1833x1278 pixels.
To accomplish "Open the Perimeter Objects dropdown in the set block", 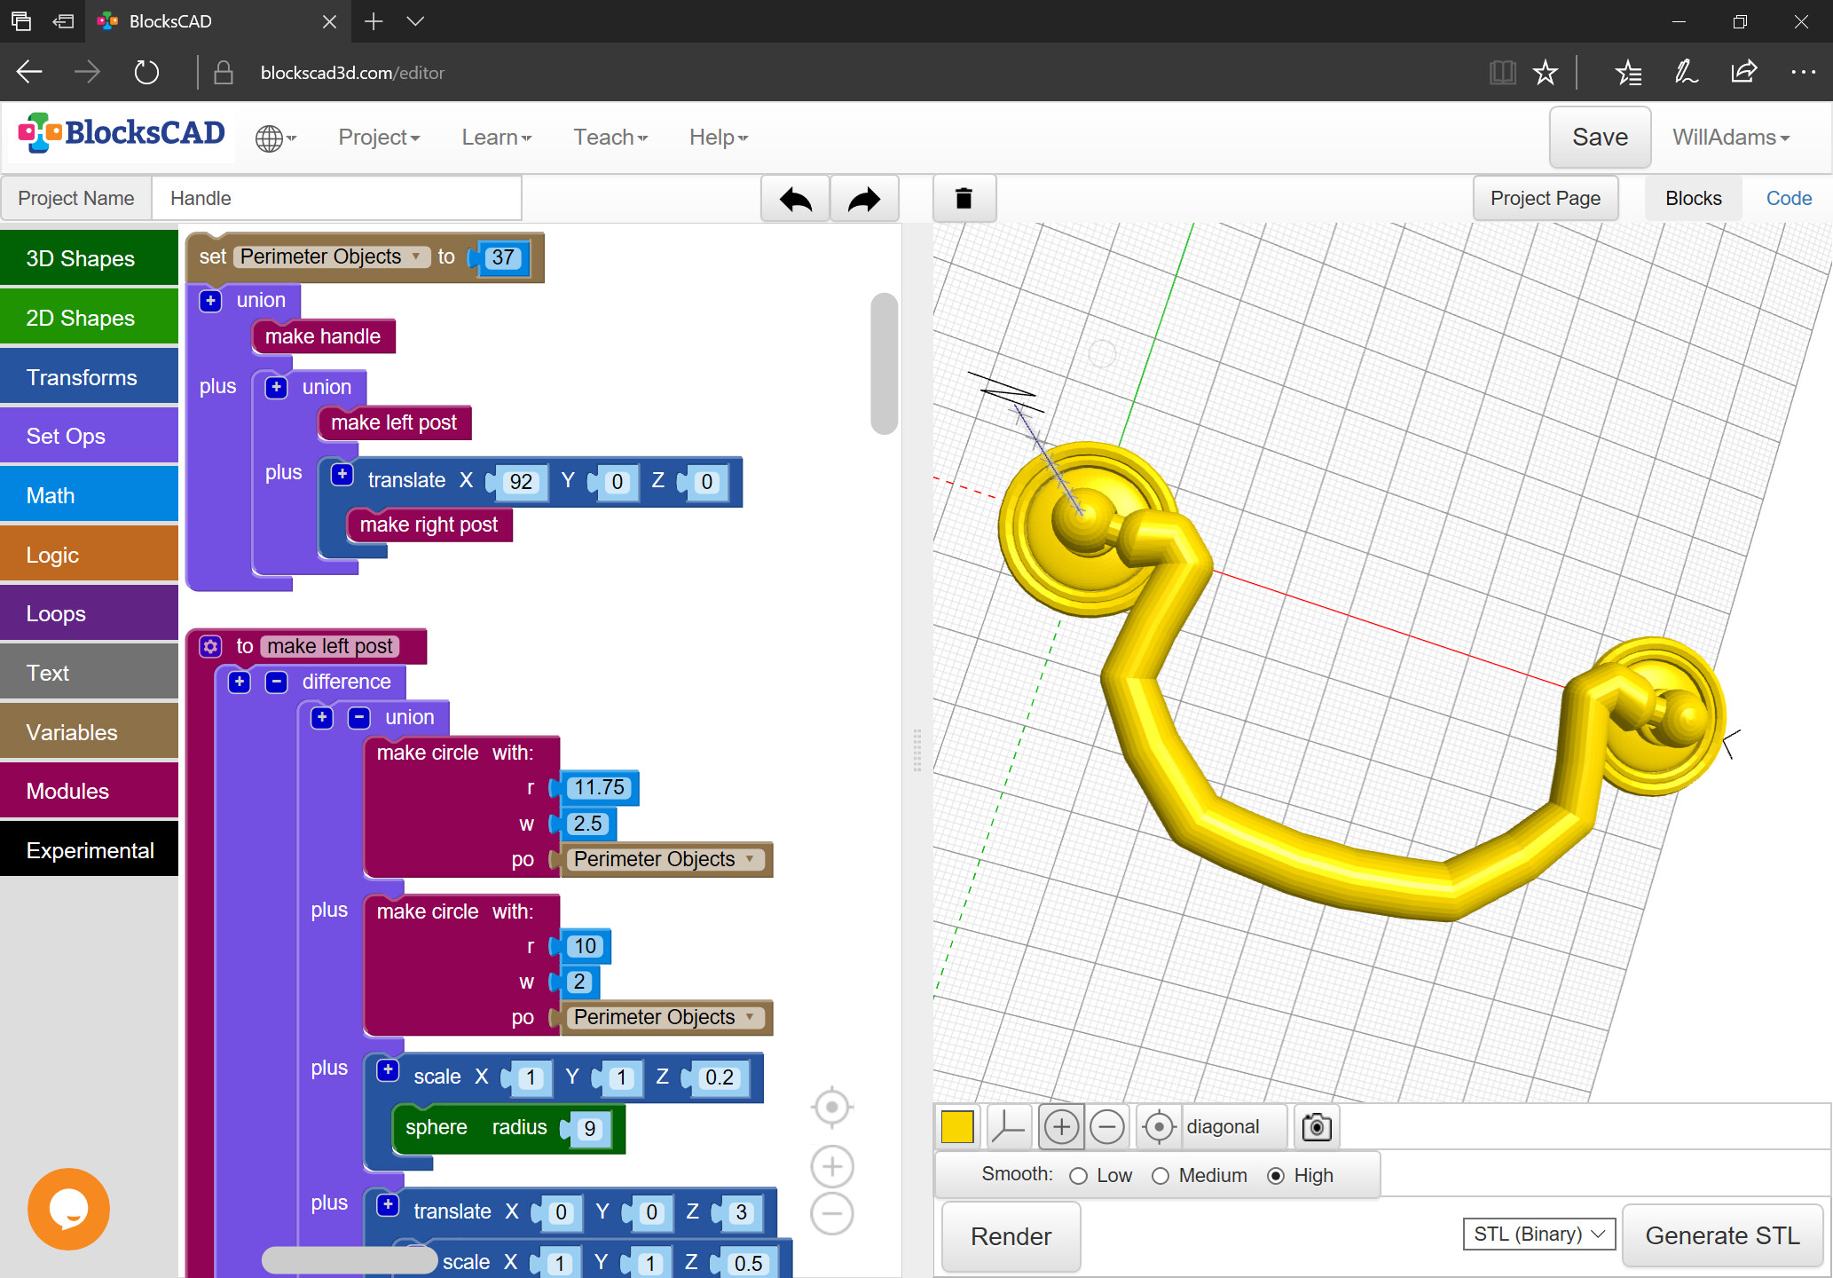I will point(332,256).
